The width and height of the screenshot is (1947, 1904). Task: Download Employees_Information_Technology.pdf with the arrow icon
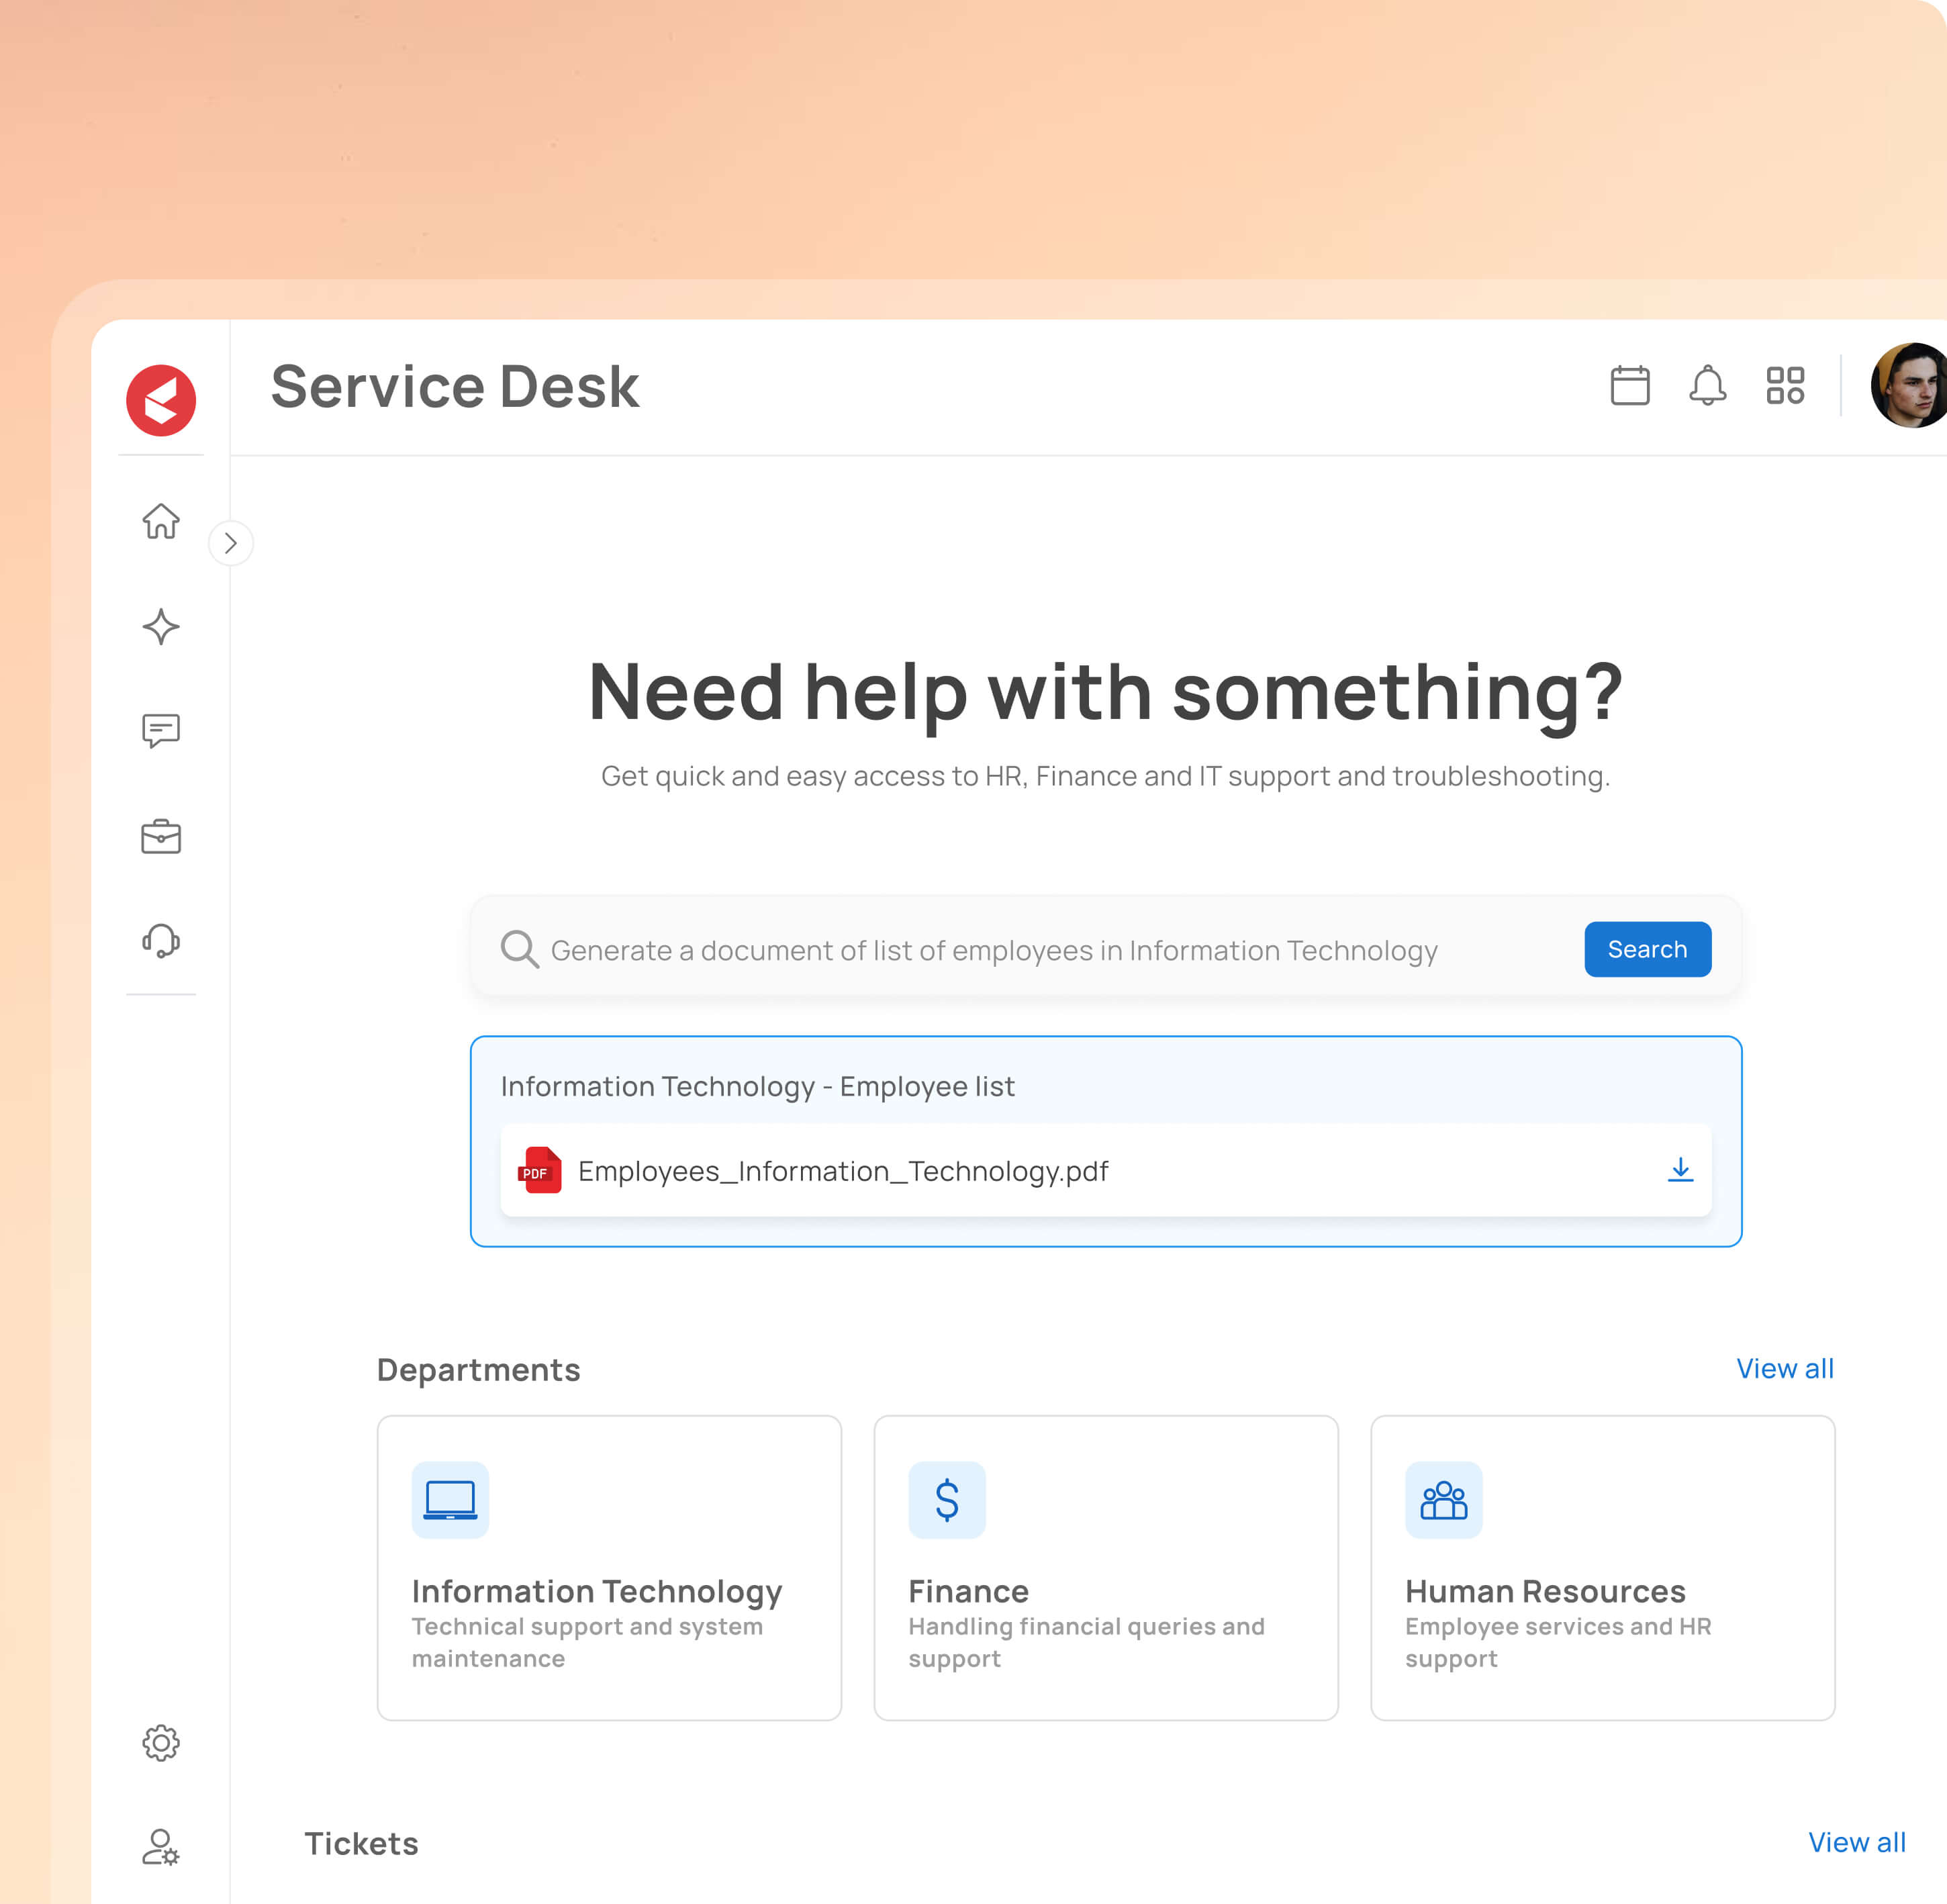[x=1680, y=1170]
